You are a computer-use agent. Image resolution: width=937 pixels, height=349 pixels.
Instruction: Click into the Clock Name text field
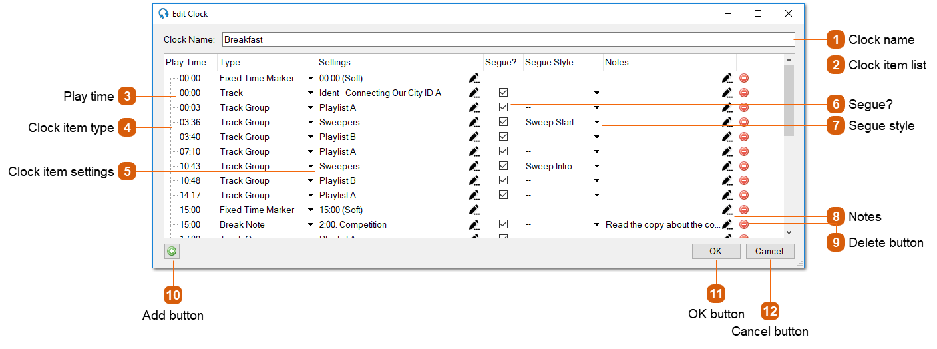(508, 39)
